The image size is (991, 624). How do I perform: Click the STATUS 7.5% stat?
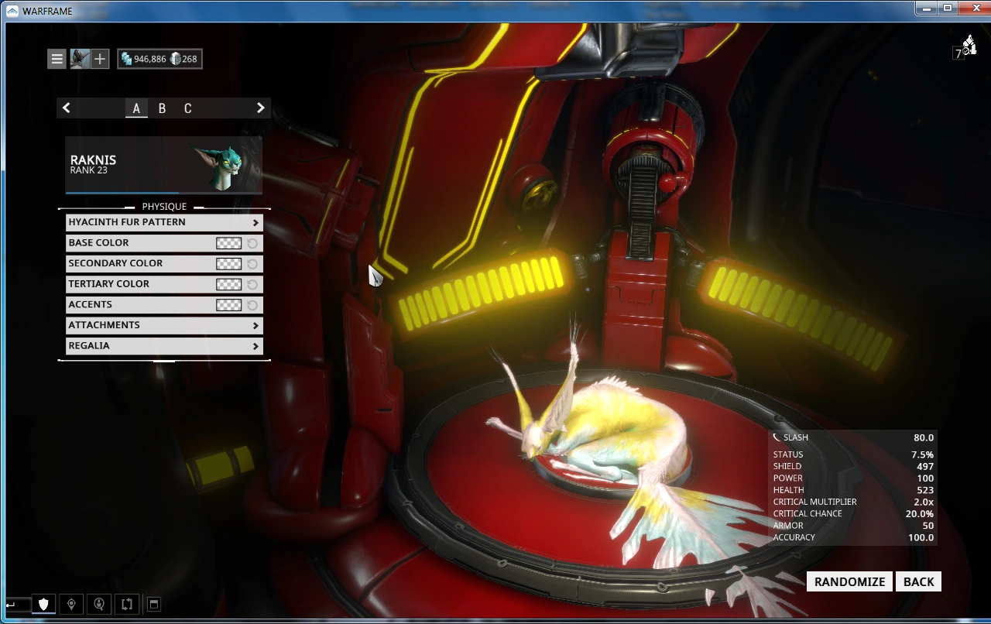(x=852, y=454)
